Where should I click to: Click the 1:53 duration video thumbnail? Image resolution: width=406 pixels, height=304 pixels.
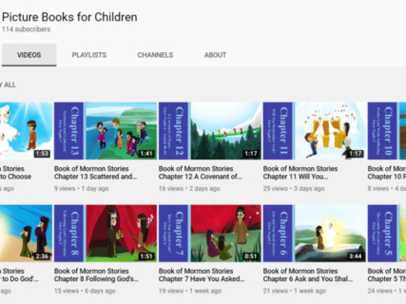click(x=25, y=131)
